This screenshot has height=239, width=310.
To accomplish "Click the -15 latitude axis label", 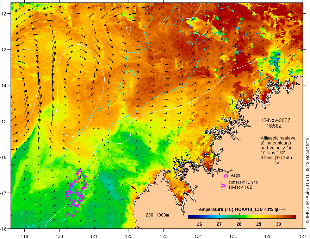I will (4, 121).
